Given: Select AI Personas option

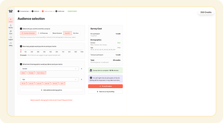Looking at the screenshot, I should tap(43, 33).
